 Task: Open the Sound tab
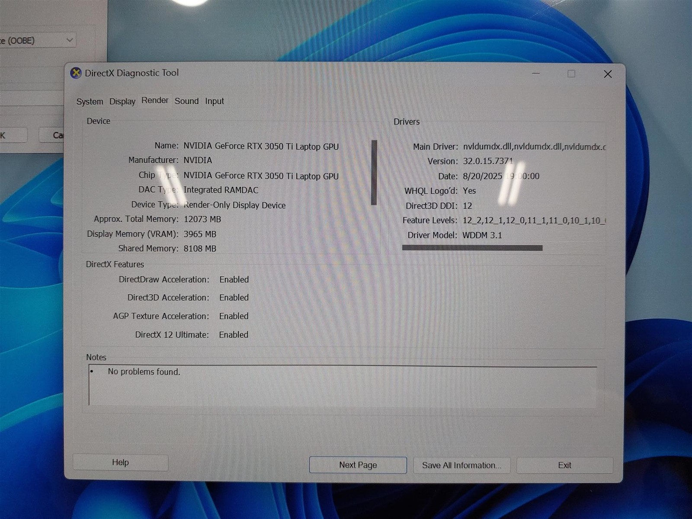(x=187, y=101)
